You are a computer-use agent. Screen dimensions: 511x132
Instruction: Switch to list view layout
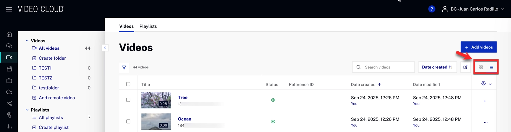click(x=491, y=67)
